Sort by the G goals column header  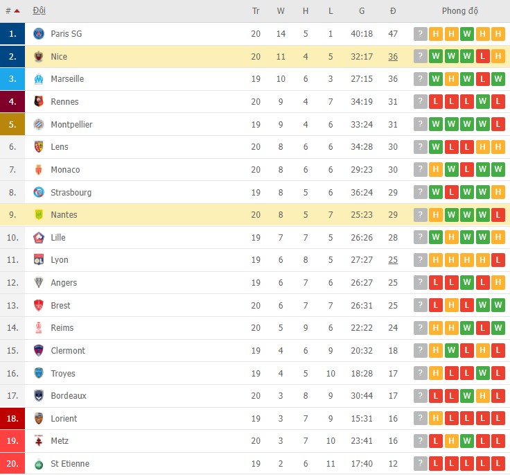pos(362,11)
